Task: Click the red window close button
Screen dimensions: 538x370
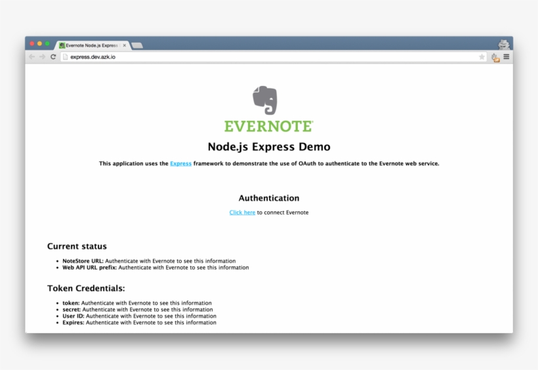Action: pyautogui.click(x=32, y=43)
